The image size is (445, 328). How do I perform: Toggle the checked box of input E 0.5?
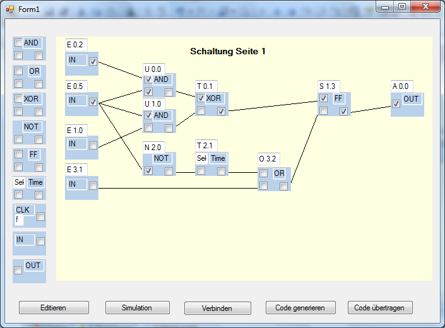coord(93,102)
